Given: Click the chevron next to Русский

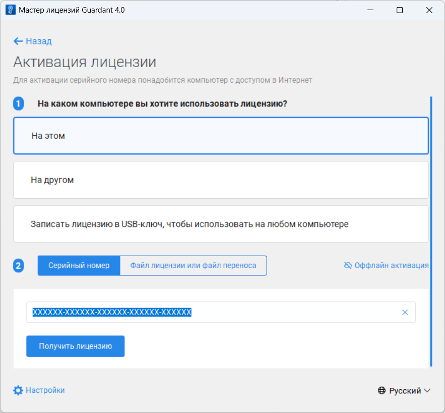Looking at the screenshot, I should click(x=427, y=391).
